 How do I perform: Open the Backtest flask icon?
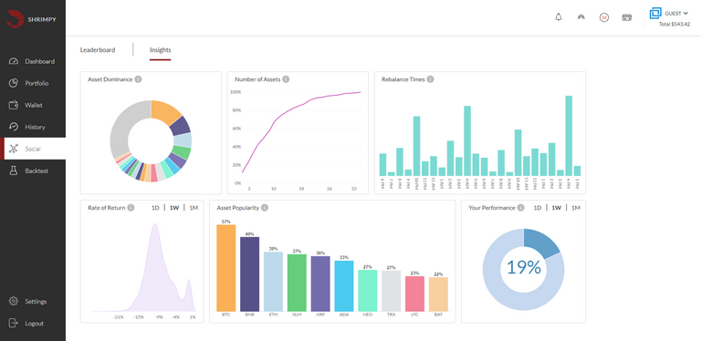tap(14, 170)
